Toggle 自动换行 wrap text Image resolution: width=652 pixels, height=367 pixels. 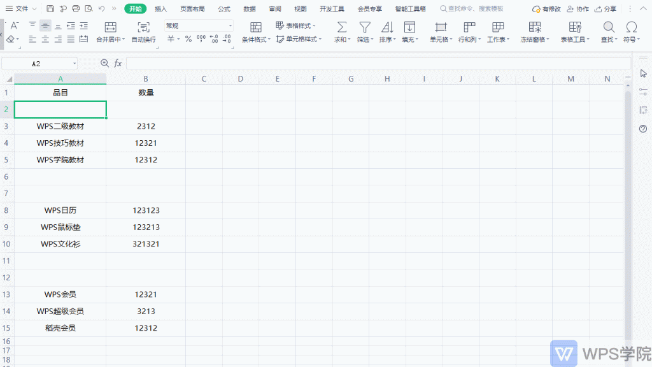143,32
